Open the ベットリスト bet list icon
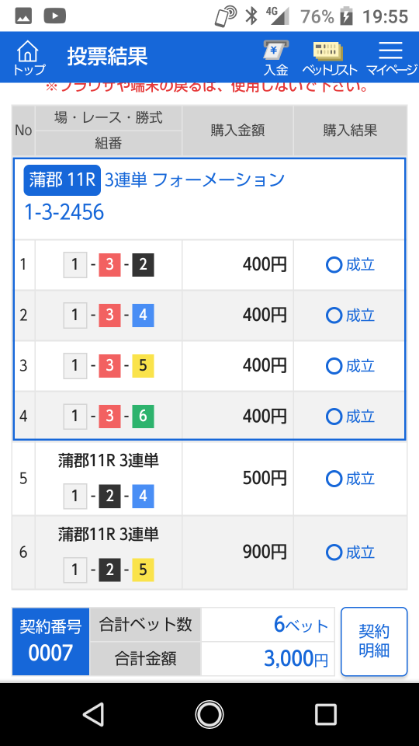The height and width of the screenshot is (746, 419). coord(329,58)
